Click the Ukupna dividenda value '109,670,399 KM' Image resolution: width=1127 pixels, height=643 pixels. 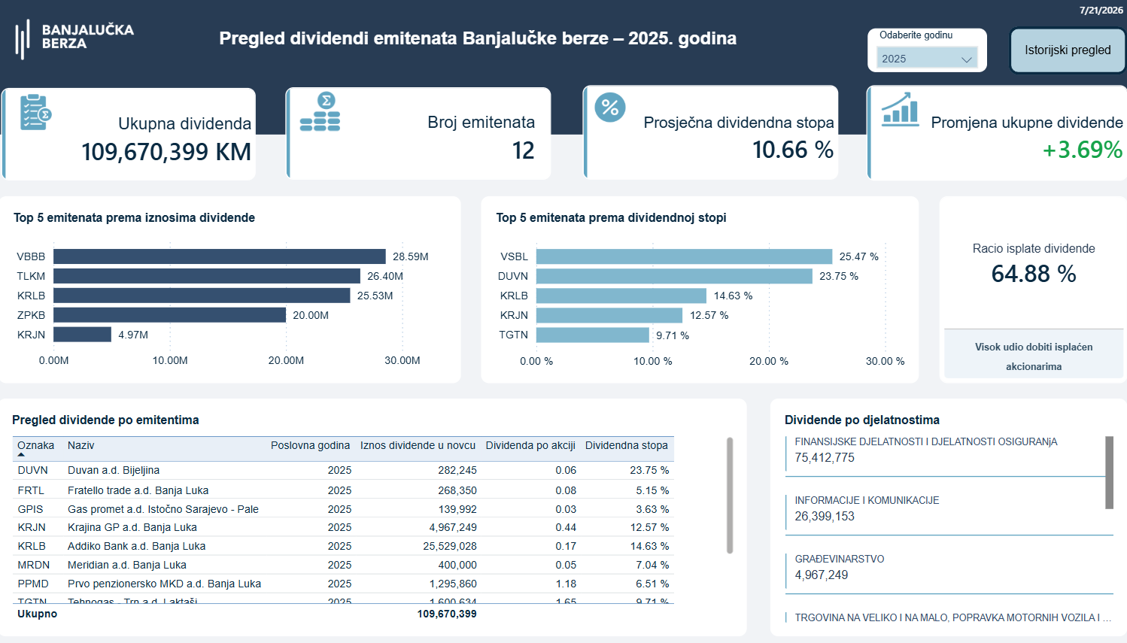(166, 152)
